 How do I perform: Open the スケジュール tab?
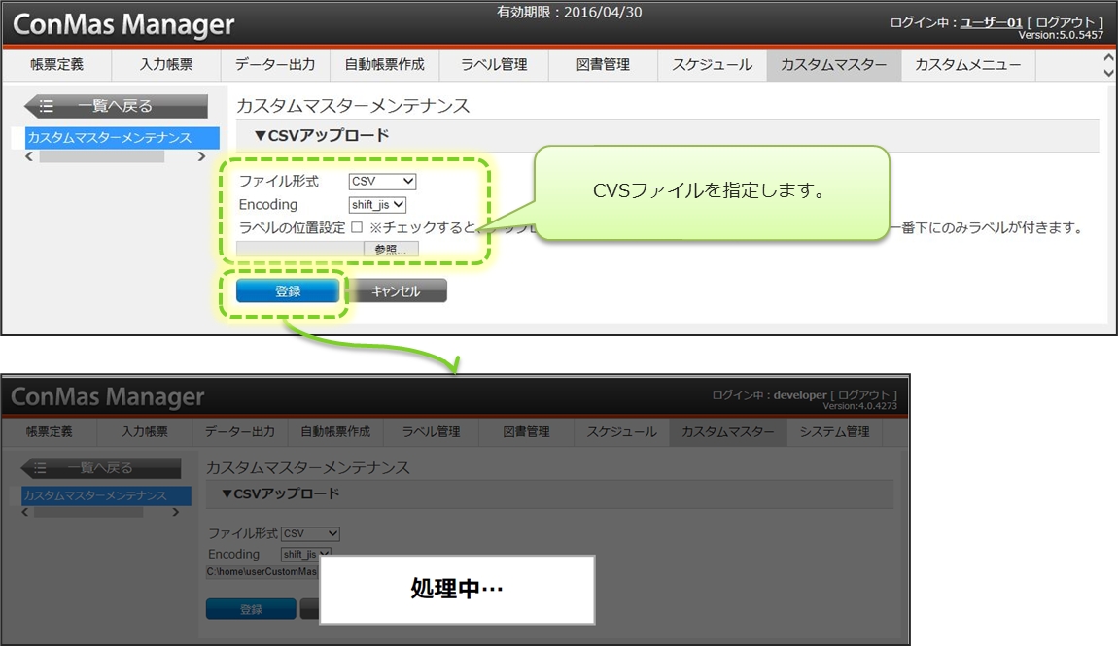[712, 65]
